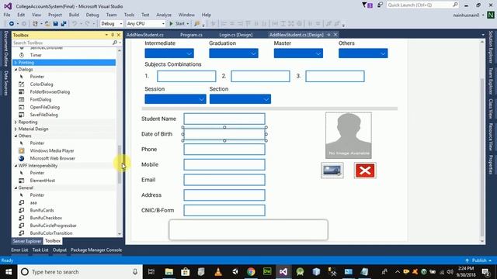Click the red X remove image button
Viewport: 497px width, 279px height.
(365, 170)
